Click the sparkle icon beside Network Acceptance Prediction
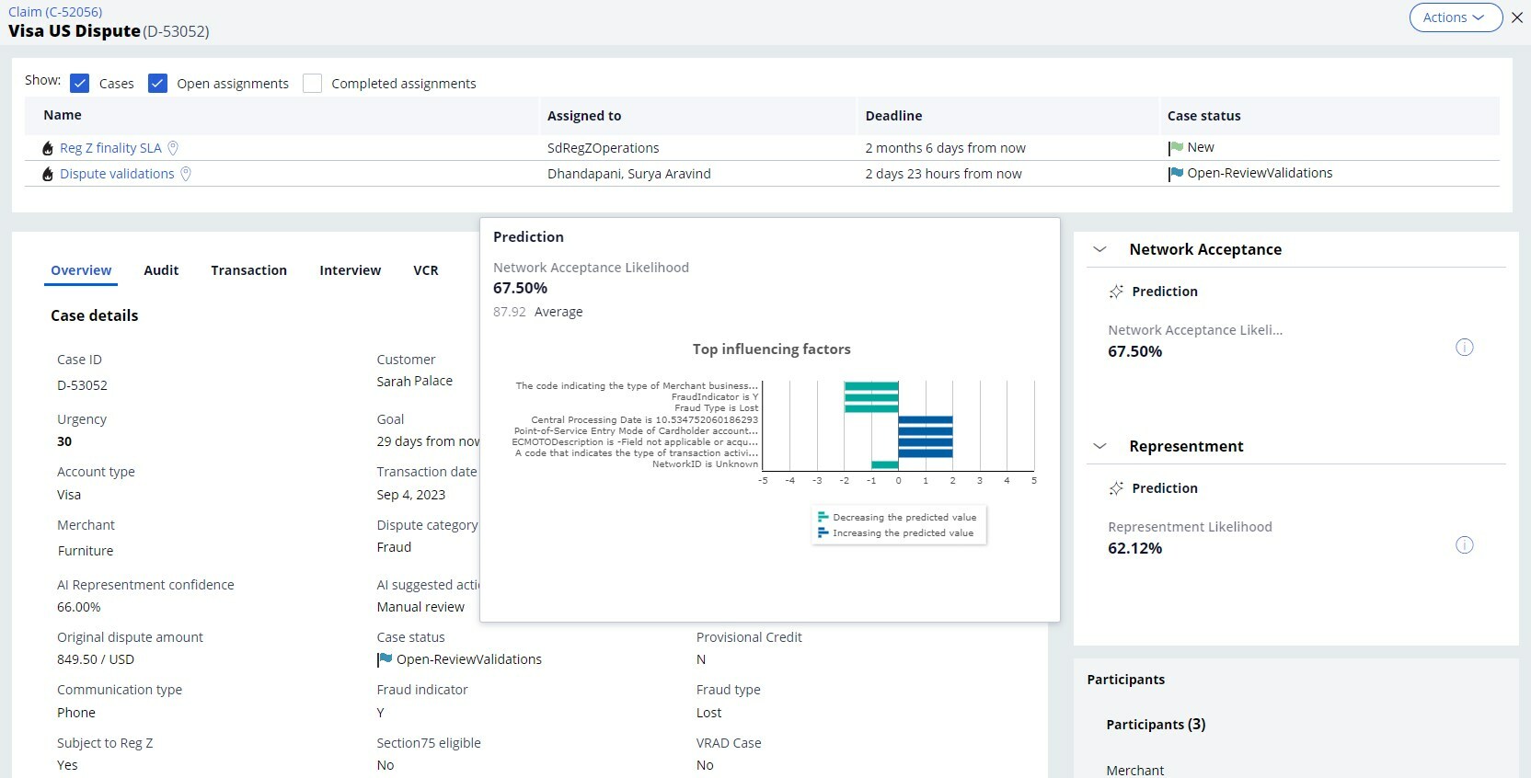The height and width of the screenshot is (778, 1531). point(1116,292)
